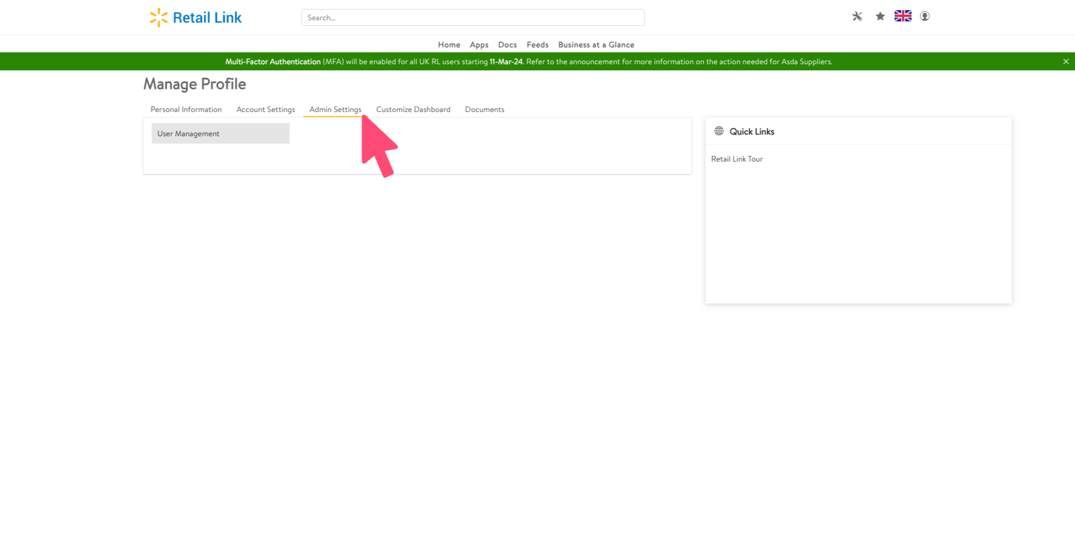The height and width of the screenshot is (555, 1075).
Task: Change language via UK flag icon
Action: (903, 16)
